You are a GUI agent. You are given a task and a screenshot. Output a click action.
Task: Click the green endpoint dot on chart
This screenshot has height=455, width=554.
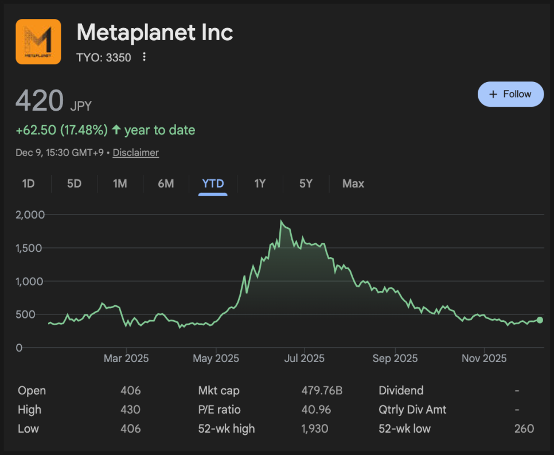(x=540, y=320)
